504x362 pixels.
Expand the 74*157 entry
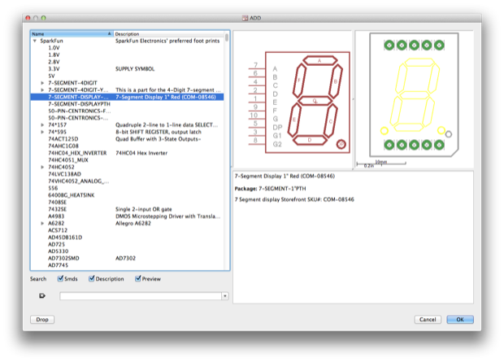42,124
